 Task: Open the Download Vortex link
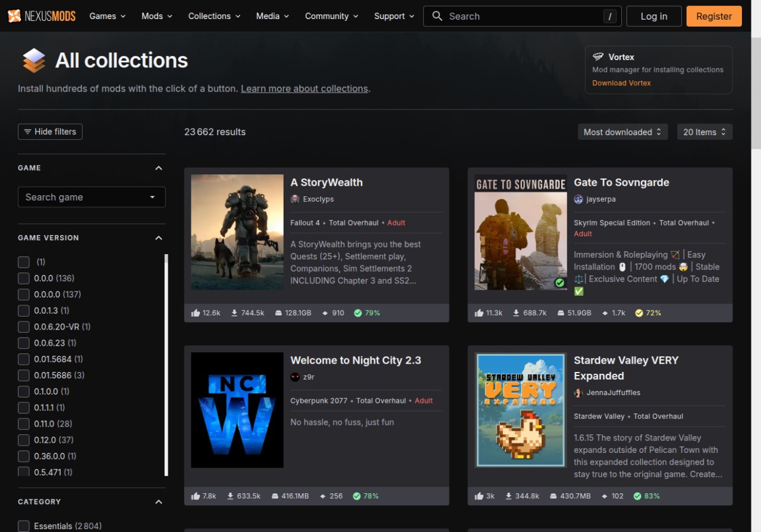[x=621, y=83]
